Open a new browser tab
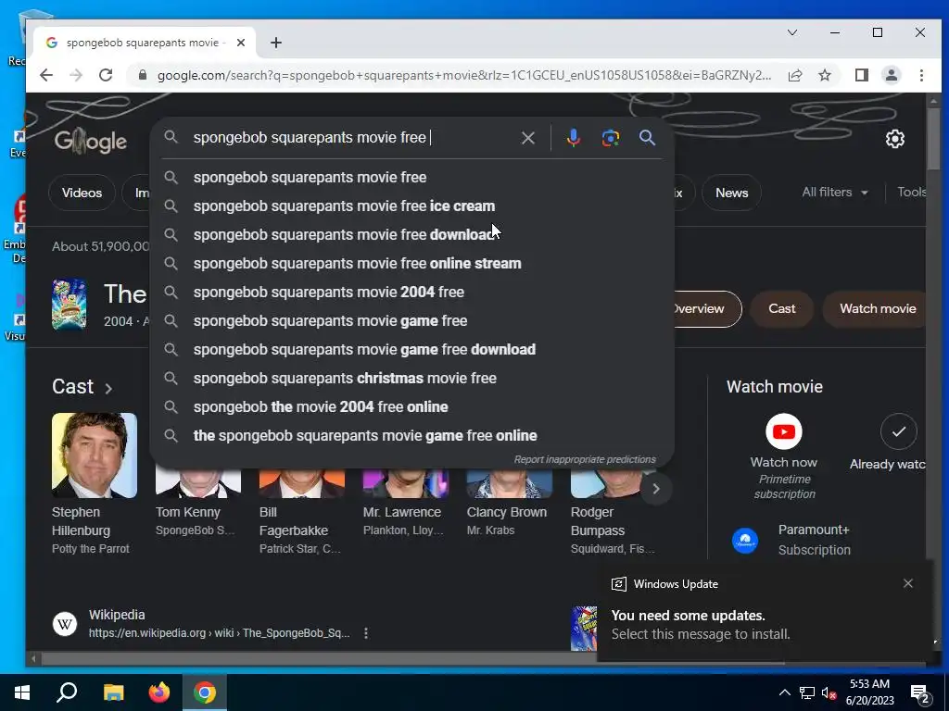Image resolution: width=949 pixels, height=711 pixels. pyautogui.click(x=276, y=43)
